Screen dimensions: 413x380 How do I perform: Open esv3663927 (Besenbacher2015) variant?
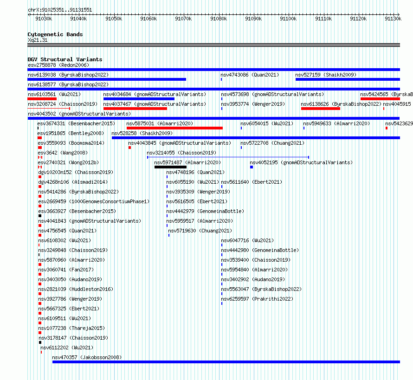tap(77, 211)
